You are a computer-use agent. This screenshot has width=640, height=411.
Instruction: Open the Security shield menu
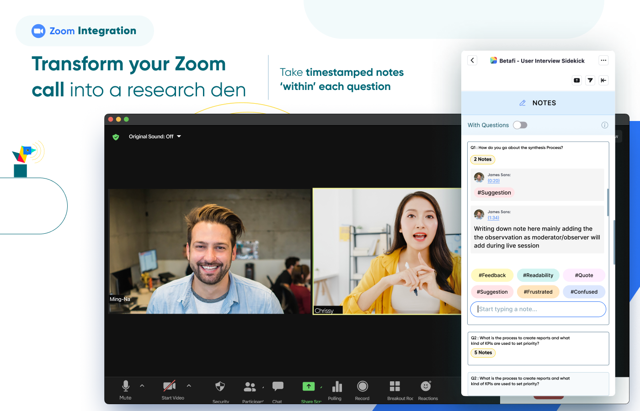tap(220, 386)
